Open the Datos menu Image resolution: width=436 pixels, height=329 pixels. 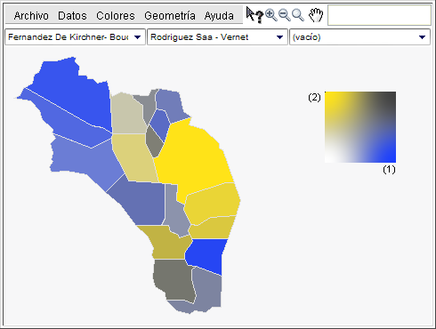coord(72,16)
